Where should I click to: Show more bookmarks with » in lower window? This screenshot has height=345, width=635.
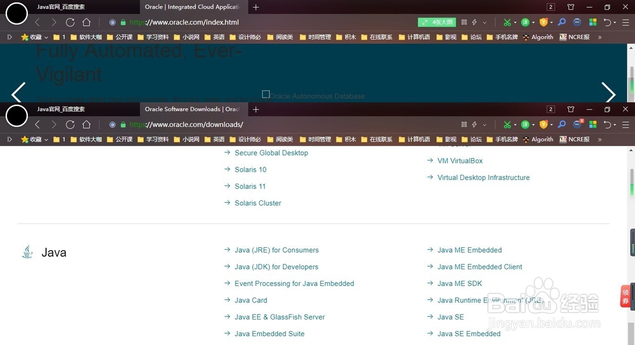pos(600,139)
